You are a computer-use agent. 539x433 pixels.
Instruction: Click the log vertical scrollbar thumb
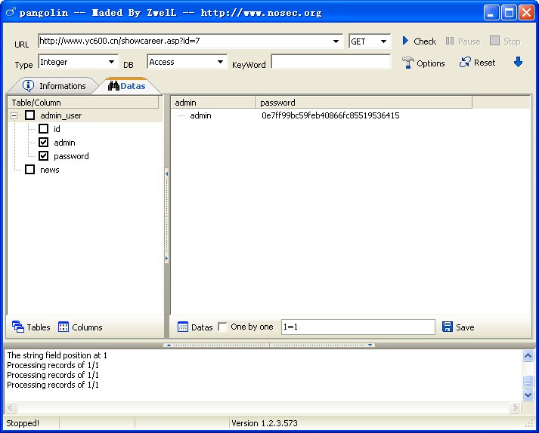pyautogui.click(x=528, y=381)
